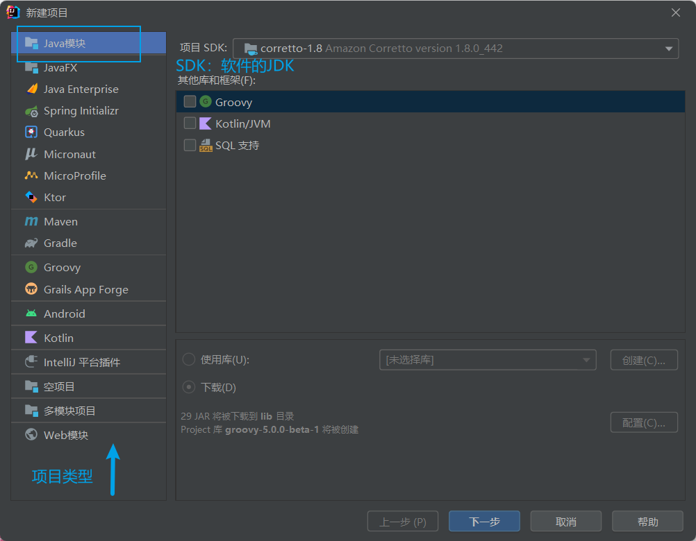Click the Java Enterprise label
Screen dimensions: 696x541
tap(81, 89)
